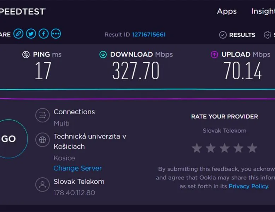The image size is (275, 212).
Task: Share result on Twitter
Action: 31,34
